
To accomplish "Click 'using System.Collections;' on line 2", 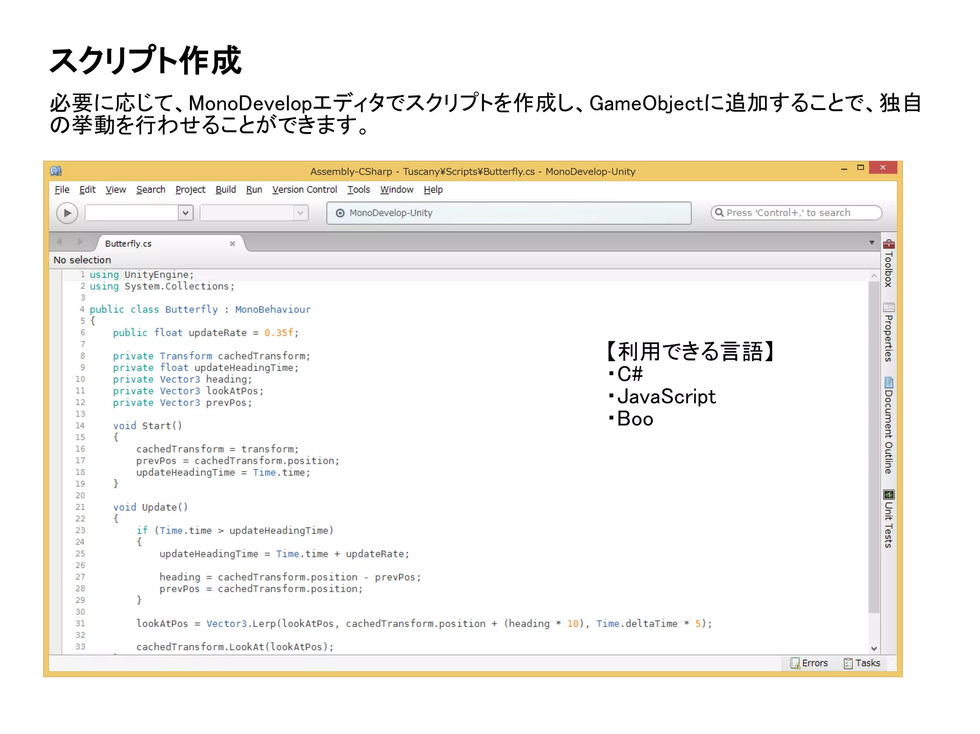I will (162, 286).
